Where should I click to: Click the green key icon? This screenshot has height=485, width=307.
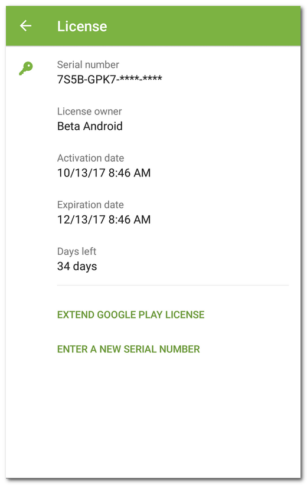[x=26, y=68]
